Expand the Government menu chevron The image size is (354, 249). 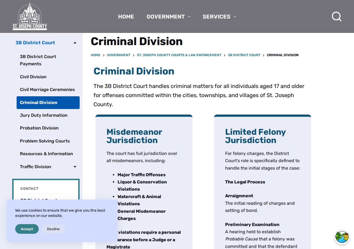pyautogui.click(x=189, y=17)
